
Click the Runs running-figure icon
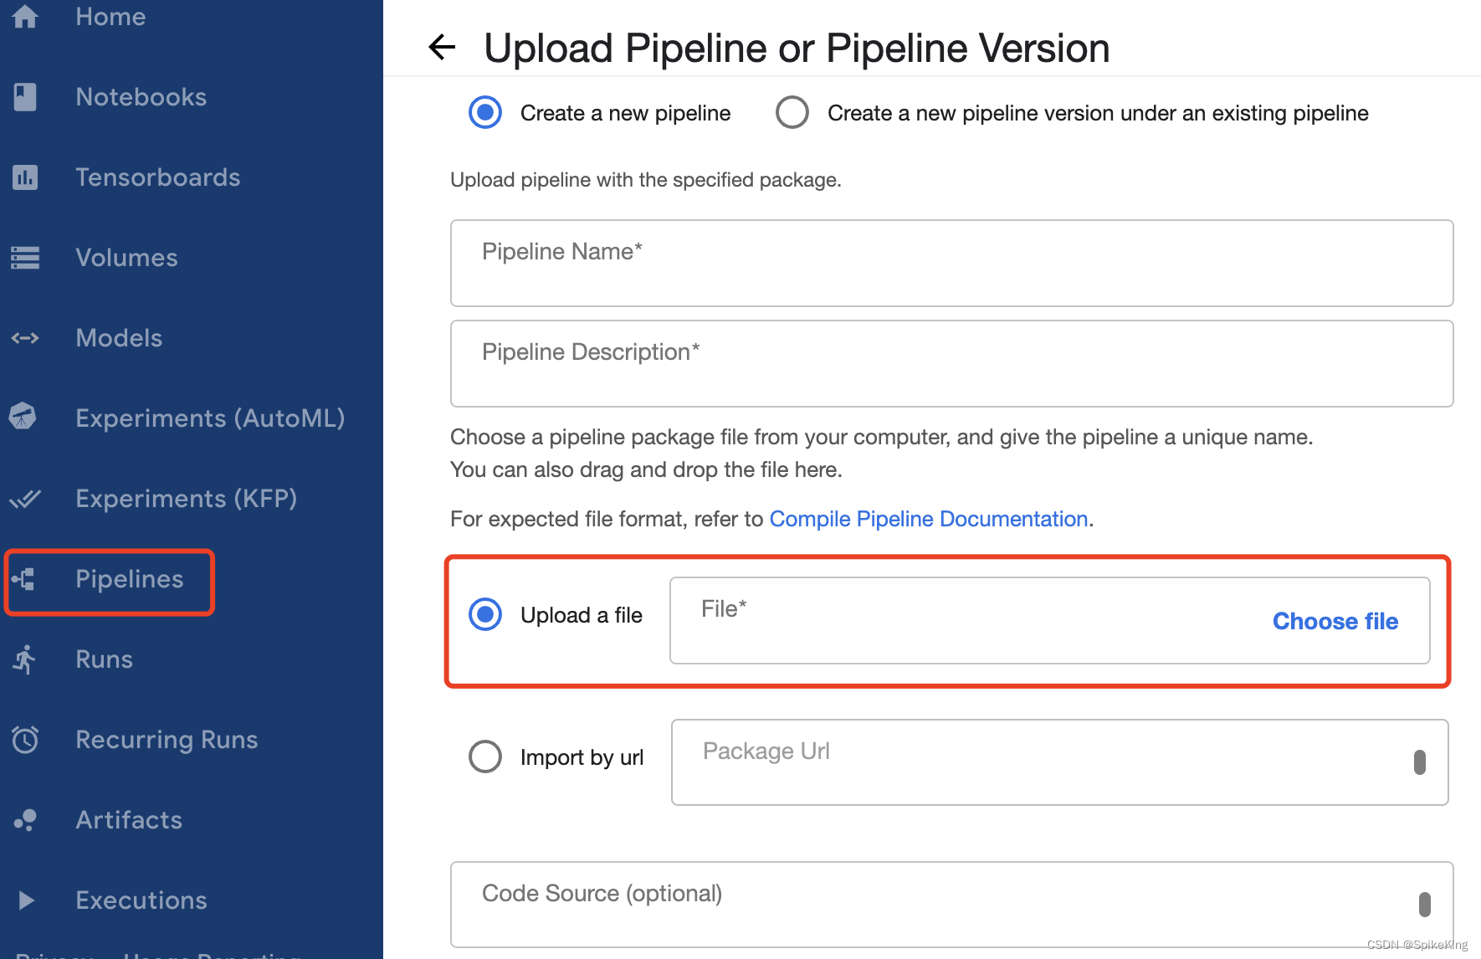pos(25,659)
